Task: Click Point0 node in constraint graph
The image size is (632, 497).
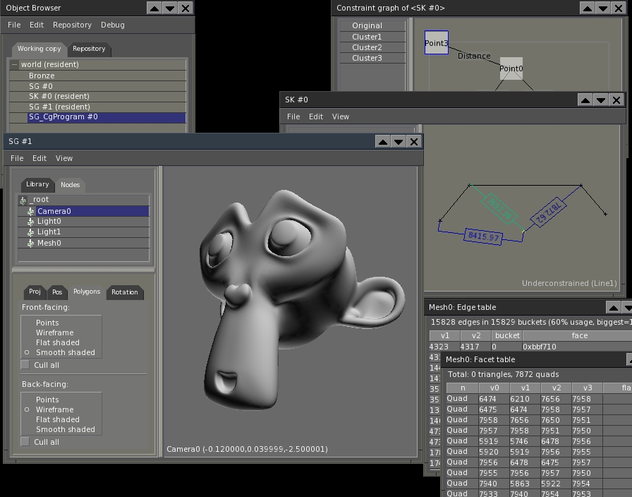Action: 511,68
